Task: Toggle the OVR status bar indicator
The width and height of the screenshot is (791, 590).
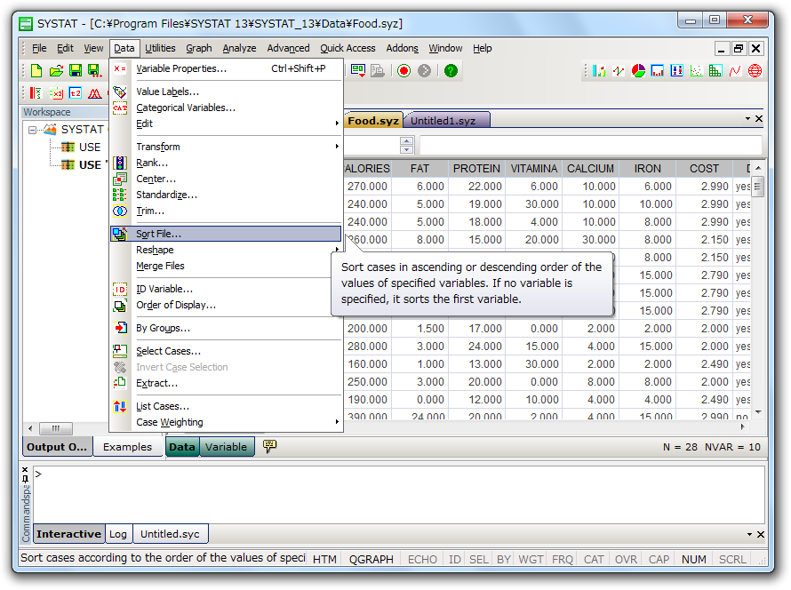Action: coord(626,559)
